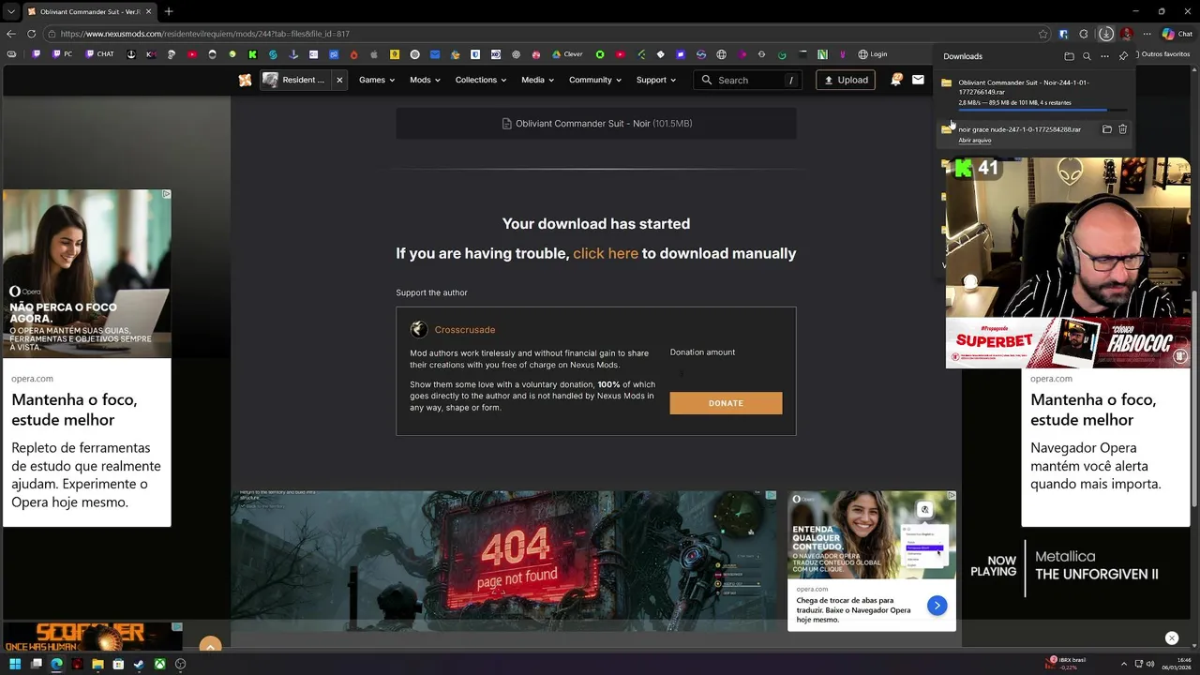Open the messages envelope icon

tap(918, 80)
